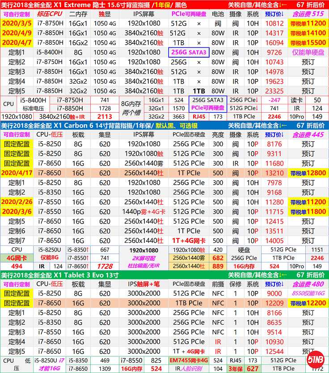The height and width of the screenshot is (373, 329).
Task: Select the 2020/3/5 date cell
Action: [x=17, y=23]
